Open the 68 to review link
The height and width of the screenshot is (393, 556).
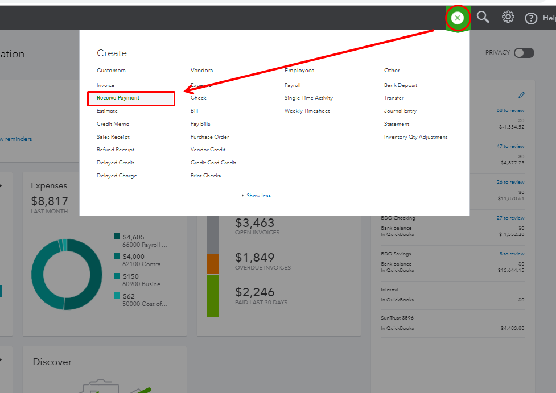pyautogui.click(x=510, y=110)
